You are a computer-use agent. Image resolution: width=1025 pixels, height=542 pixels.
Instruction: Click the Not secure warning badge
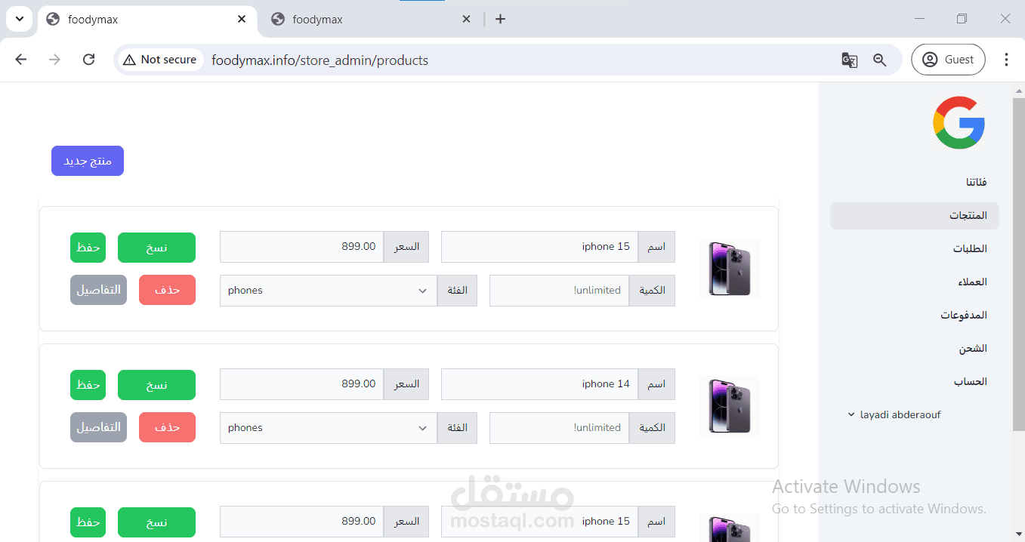pos(159,60)
